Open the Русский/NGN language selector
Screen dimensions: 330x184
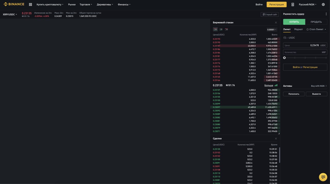[308, 4]
